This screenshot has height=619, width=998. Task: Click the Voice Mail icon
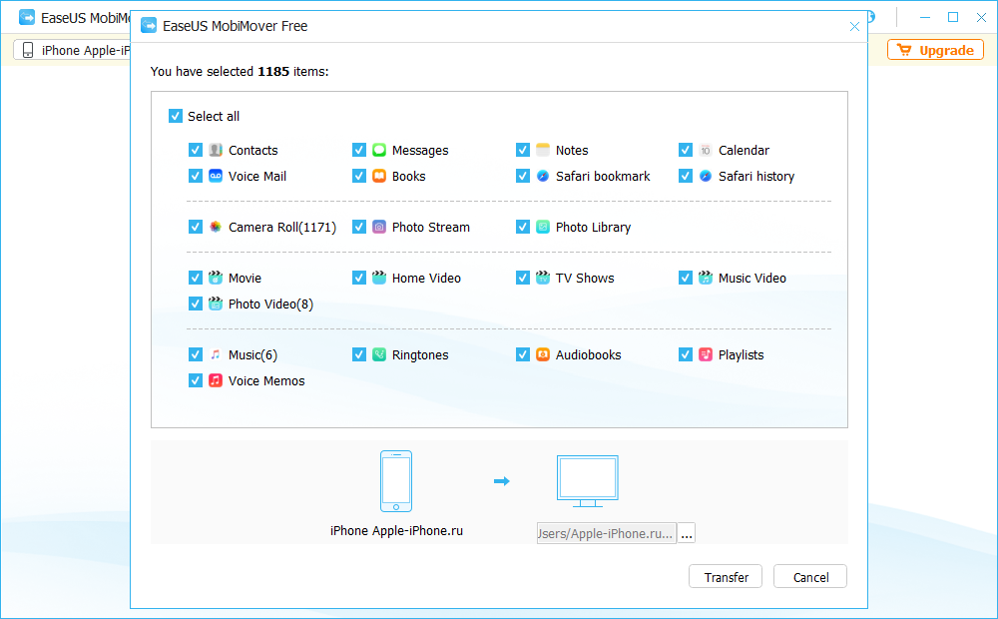[216, 176]
